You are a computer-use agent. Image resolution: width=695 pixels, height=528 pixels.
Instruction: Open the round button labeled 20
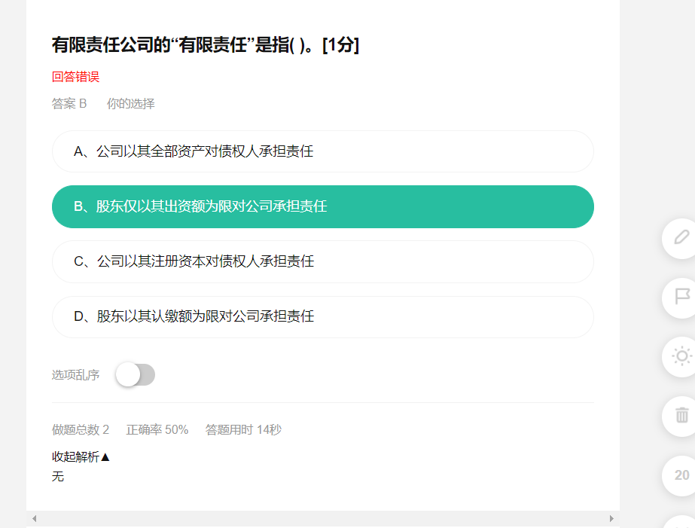(681, 475)
